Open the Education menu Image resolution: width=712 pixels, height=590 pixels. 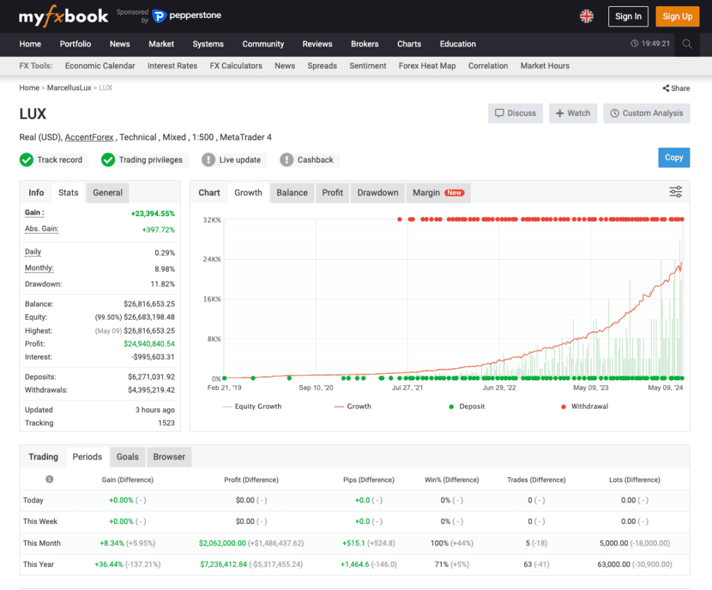pyautogui.click(x=458, y=44)
